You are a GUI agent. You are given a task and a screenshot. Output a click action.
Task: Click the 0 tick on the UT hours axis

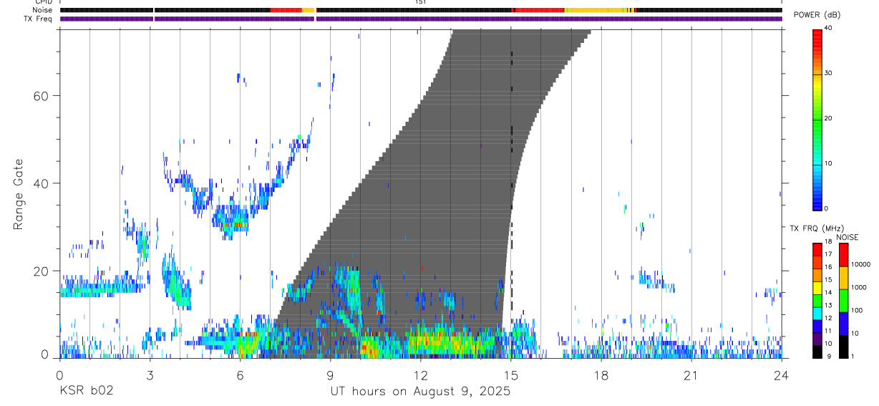[x=59, y=374]
